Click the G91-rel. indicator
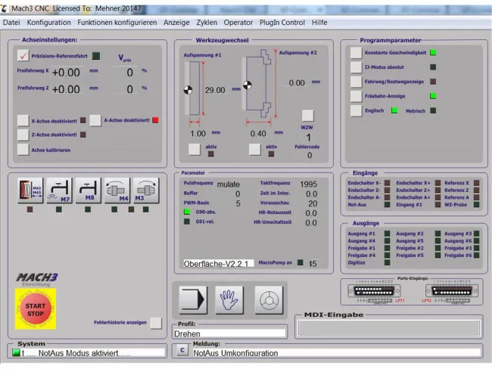This screenshot has width=492, height=369. pos(187,222)
